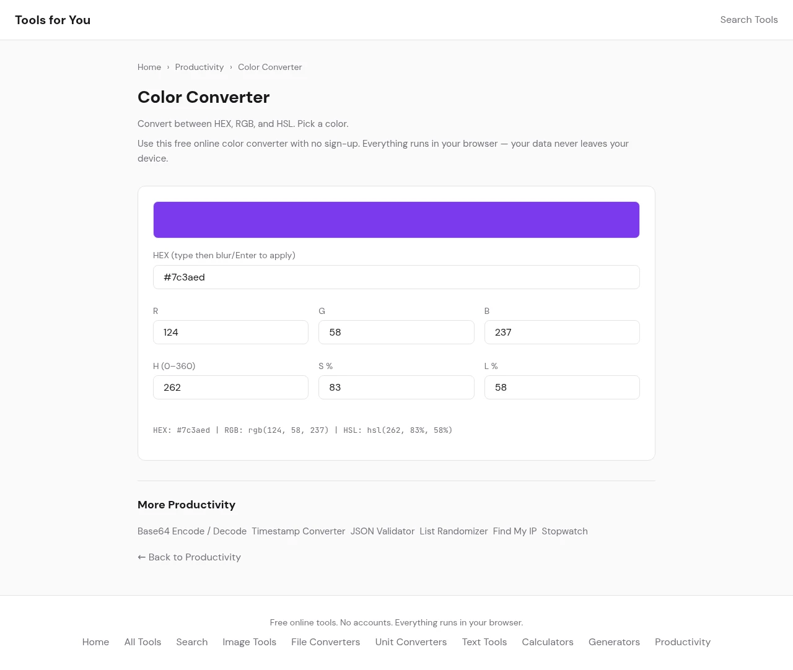Open Search Tools in the header
Image resolution: width=793 pixels, height=670 pixels.
(x=748, y=20)
